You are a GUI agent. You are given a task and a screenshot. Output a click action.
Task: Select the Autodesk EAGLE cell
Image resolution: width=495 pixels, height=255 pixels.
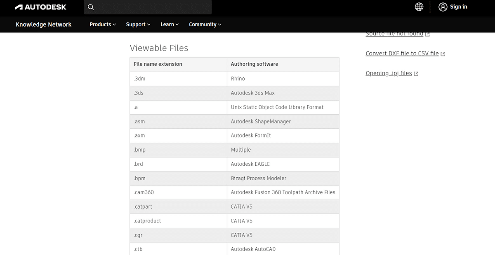283,164
